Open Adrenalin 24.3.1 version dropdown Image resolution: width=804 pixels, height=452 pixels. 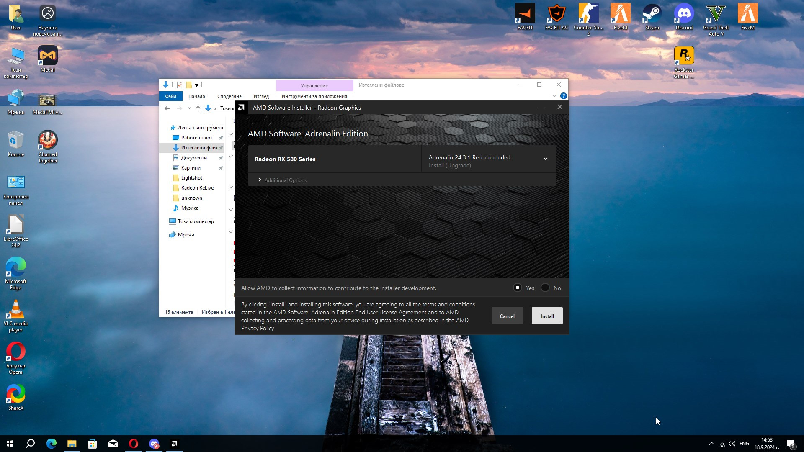coord(545,159)
